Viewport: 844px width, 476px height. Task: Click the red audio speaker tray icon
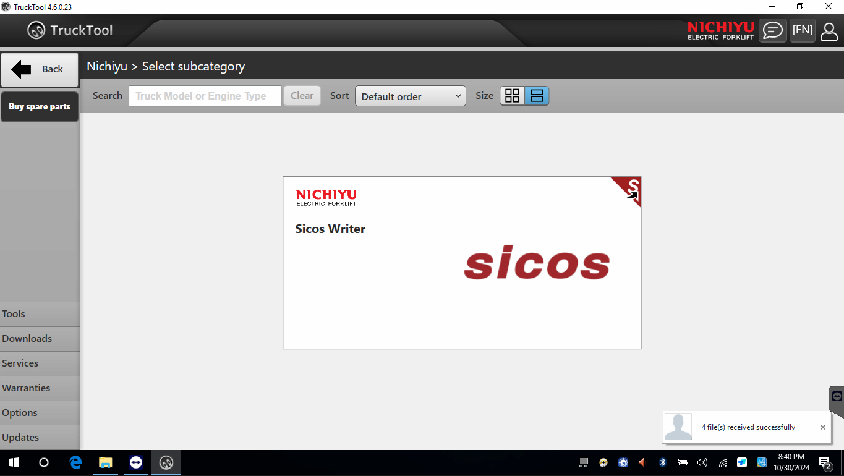click(643, 462)
